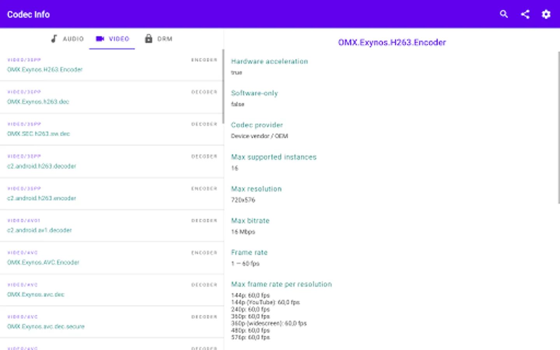
Task: Click the OMX.Exynos.H263.Encoder detail heading
Action: 392,42
